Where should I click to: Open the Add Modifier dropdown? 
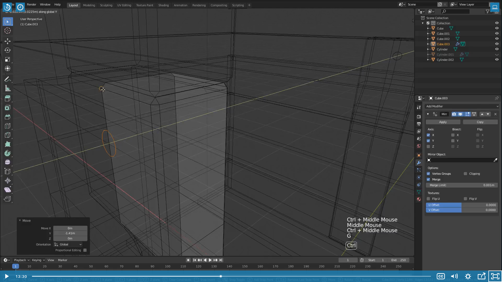tap(462, 106)
